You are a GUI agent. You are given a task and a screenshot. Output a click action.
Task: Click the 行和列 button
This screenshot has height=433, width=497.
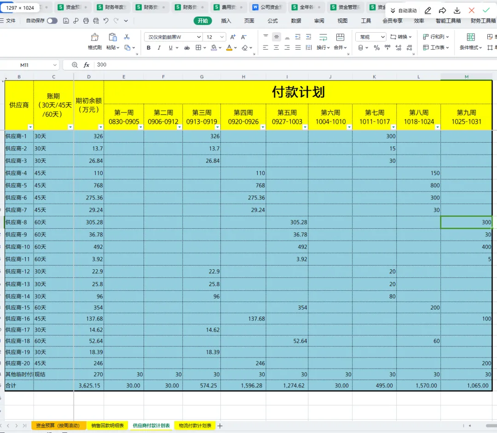pyautogui.click(x=436, y=37)
